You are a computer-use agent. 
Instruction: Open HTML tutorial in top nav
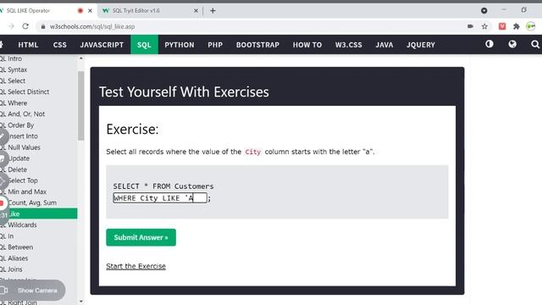28,45
